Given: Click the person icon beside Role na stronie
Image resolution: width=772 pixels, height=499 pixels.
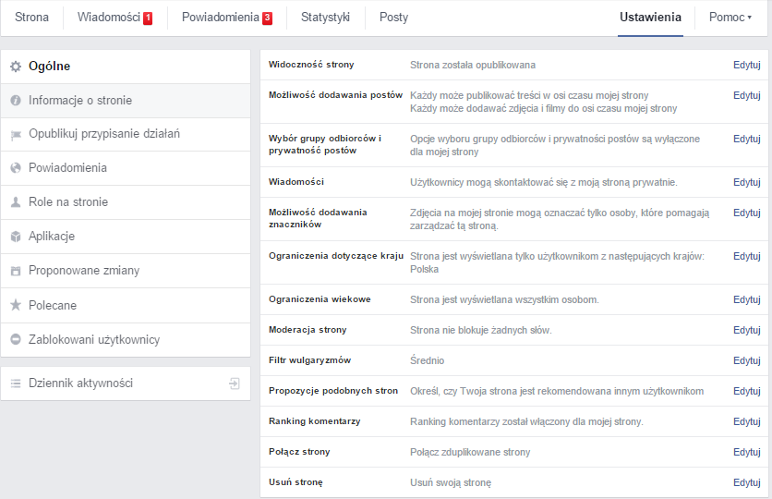Looking at the screenshot, I should point(16,202).
